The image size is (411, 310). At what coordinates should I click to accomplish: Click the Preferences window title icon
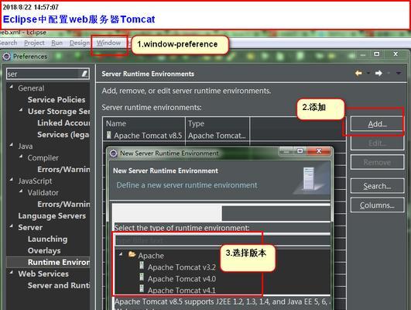pos(6,56)
